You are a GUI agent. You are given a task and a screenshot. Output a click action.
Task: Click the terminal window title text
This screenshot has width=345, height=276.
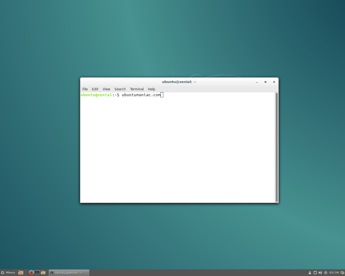(x=179, y=82)
